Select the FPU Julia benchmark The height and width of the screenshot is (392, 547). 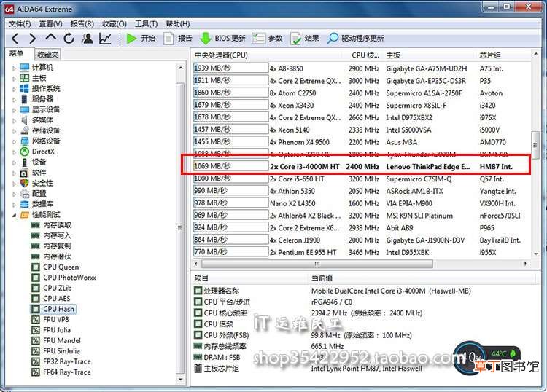(51, 330)
